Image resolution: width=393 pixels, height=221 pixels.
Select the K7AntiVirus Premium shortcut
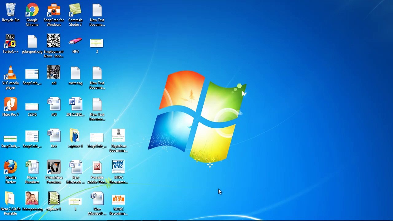pyautogui.click(x=54, y=172)
